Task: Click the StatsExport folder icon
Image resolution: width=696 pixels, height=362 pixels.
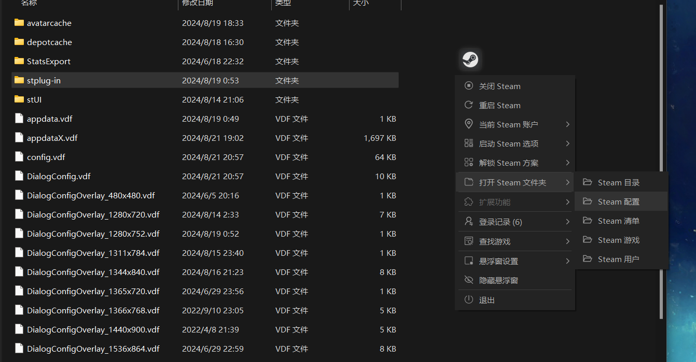Action: pyautogui.click(x=19, y=61)
